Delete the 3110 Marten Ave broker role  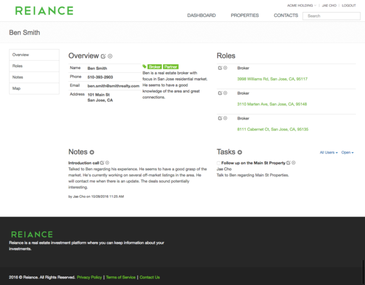pos(225,93)
